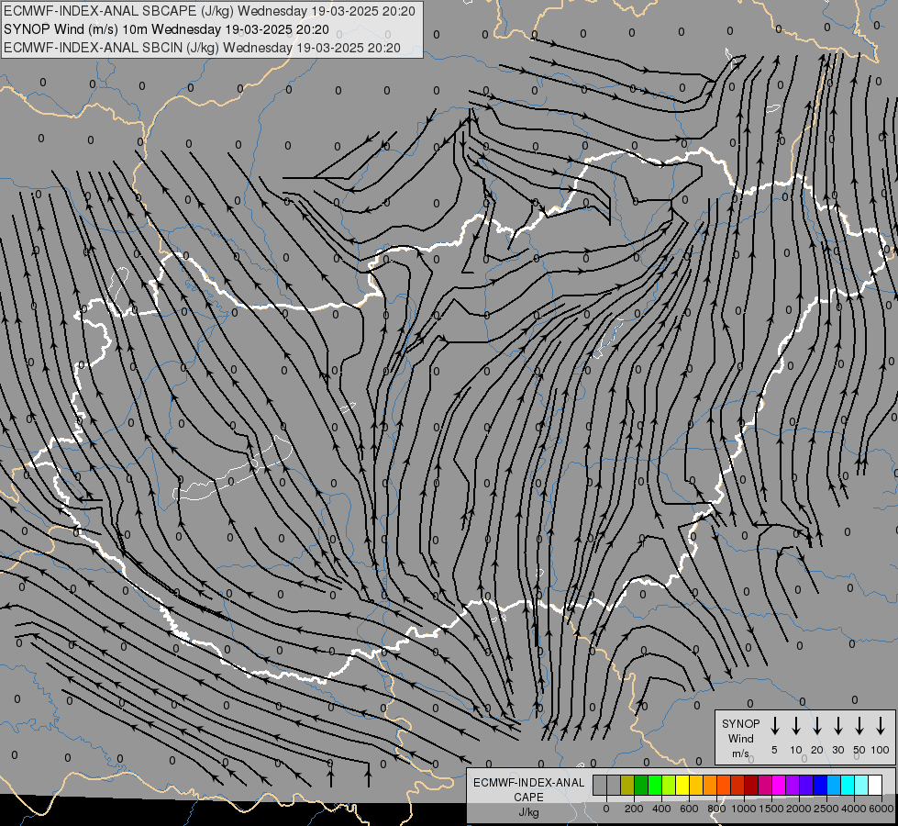Select the sky-blue swatch right of 2500
The width and height of the screenshot is (898, 826).
[x=833, y=785]
